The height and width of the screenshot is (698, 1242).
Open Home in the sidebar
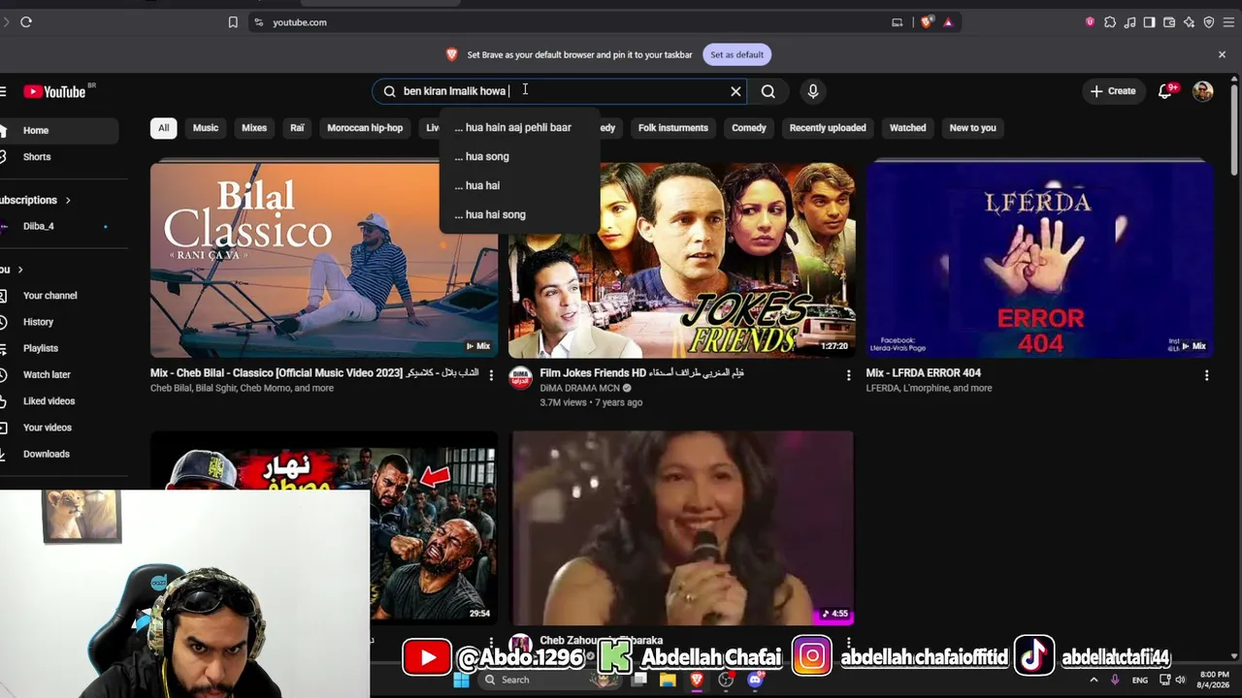(x=59, y=130)
